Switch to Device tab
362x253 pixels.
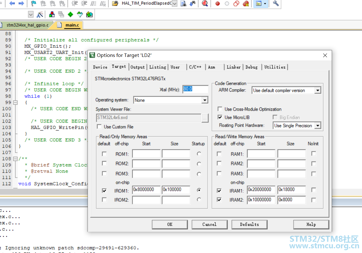point(100,67)
